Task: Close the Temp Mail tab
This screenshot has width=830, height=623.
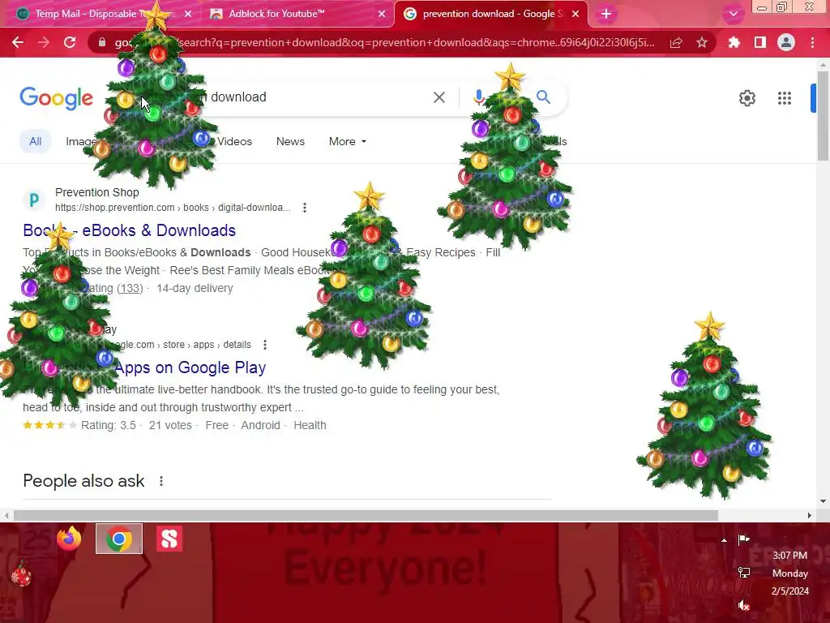Action: coord(188,14)
